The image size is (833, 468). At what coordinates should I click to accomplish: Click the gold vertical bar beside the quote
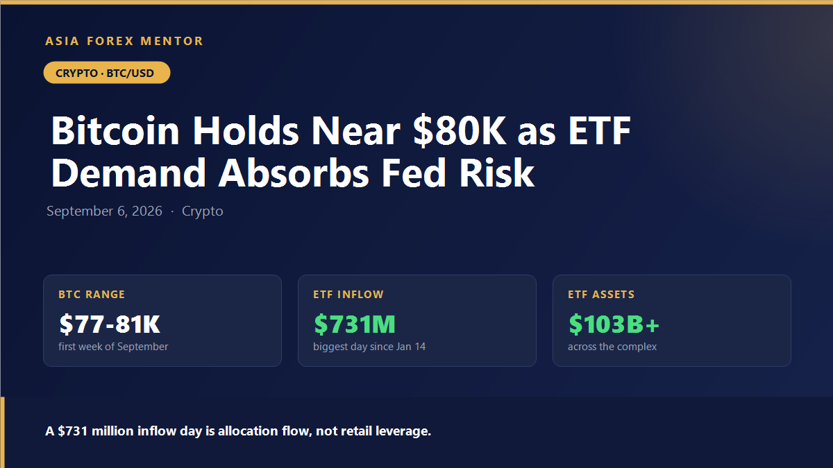click(x=2, y=433)
